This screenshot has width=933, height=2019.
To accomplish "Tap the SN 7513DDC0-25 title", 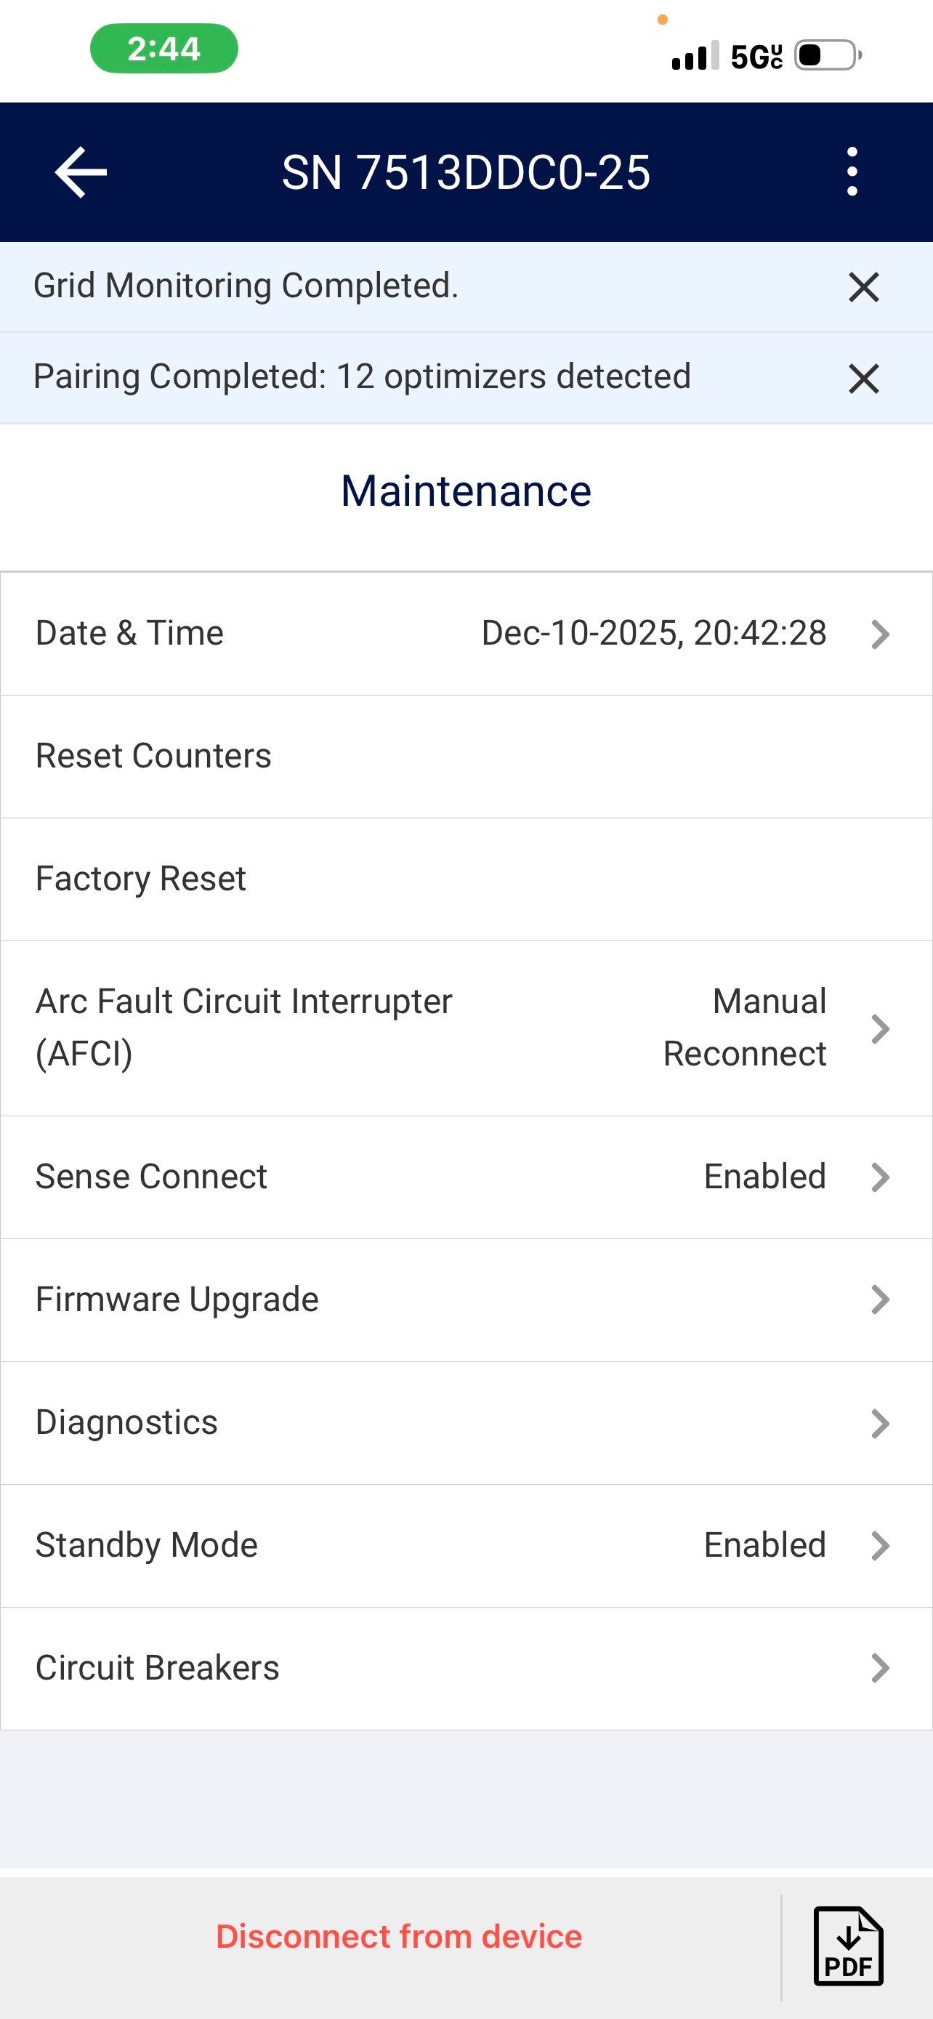I will coord(466,172).
